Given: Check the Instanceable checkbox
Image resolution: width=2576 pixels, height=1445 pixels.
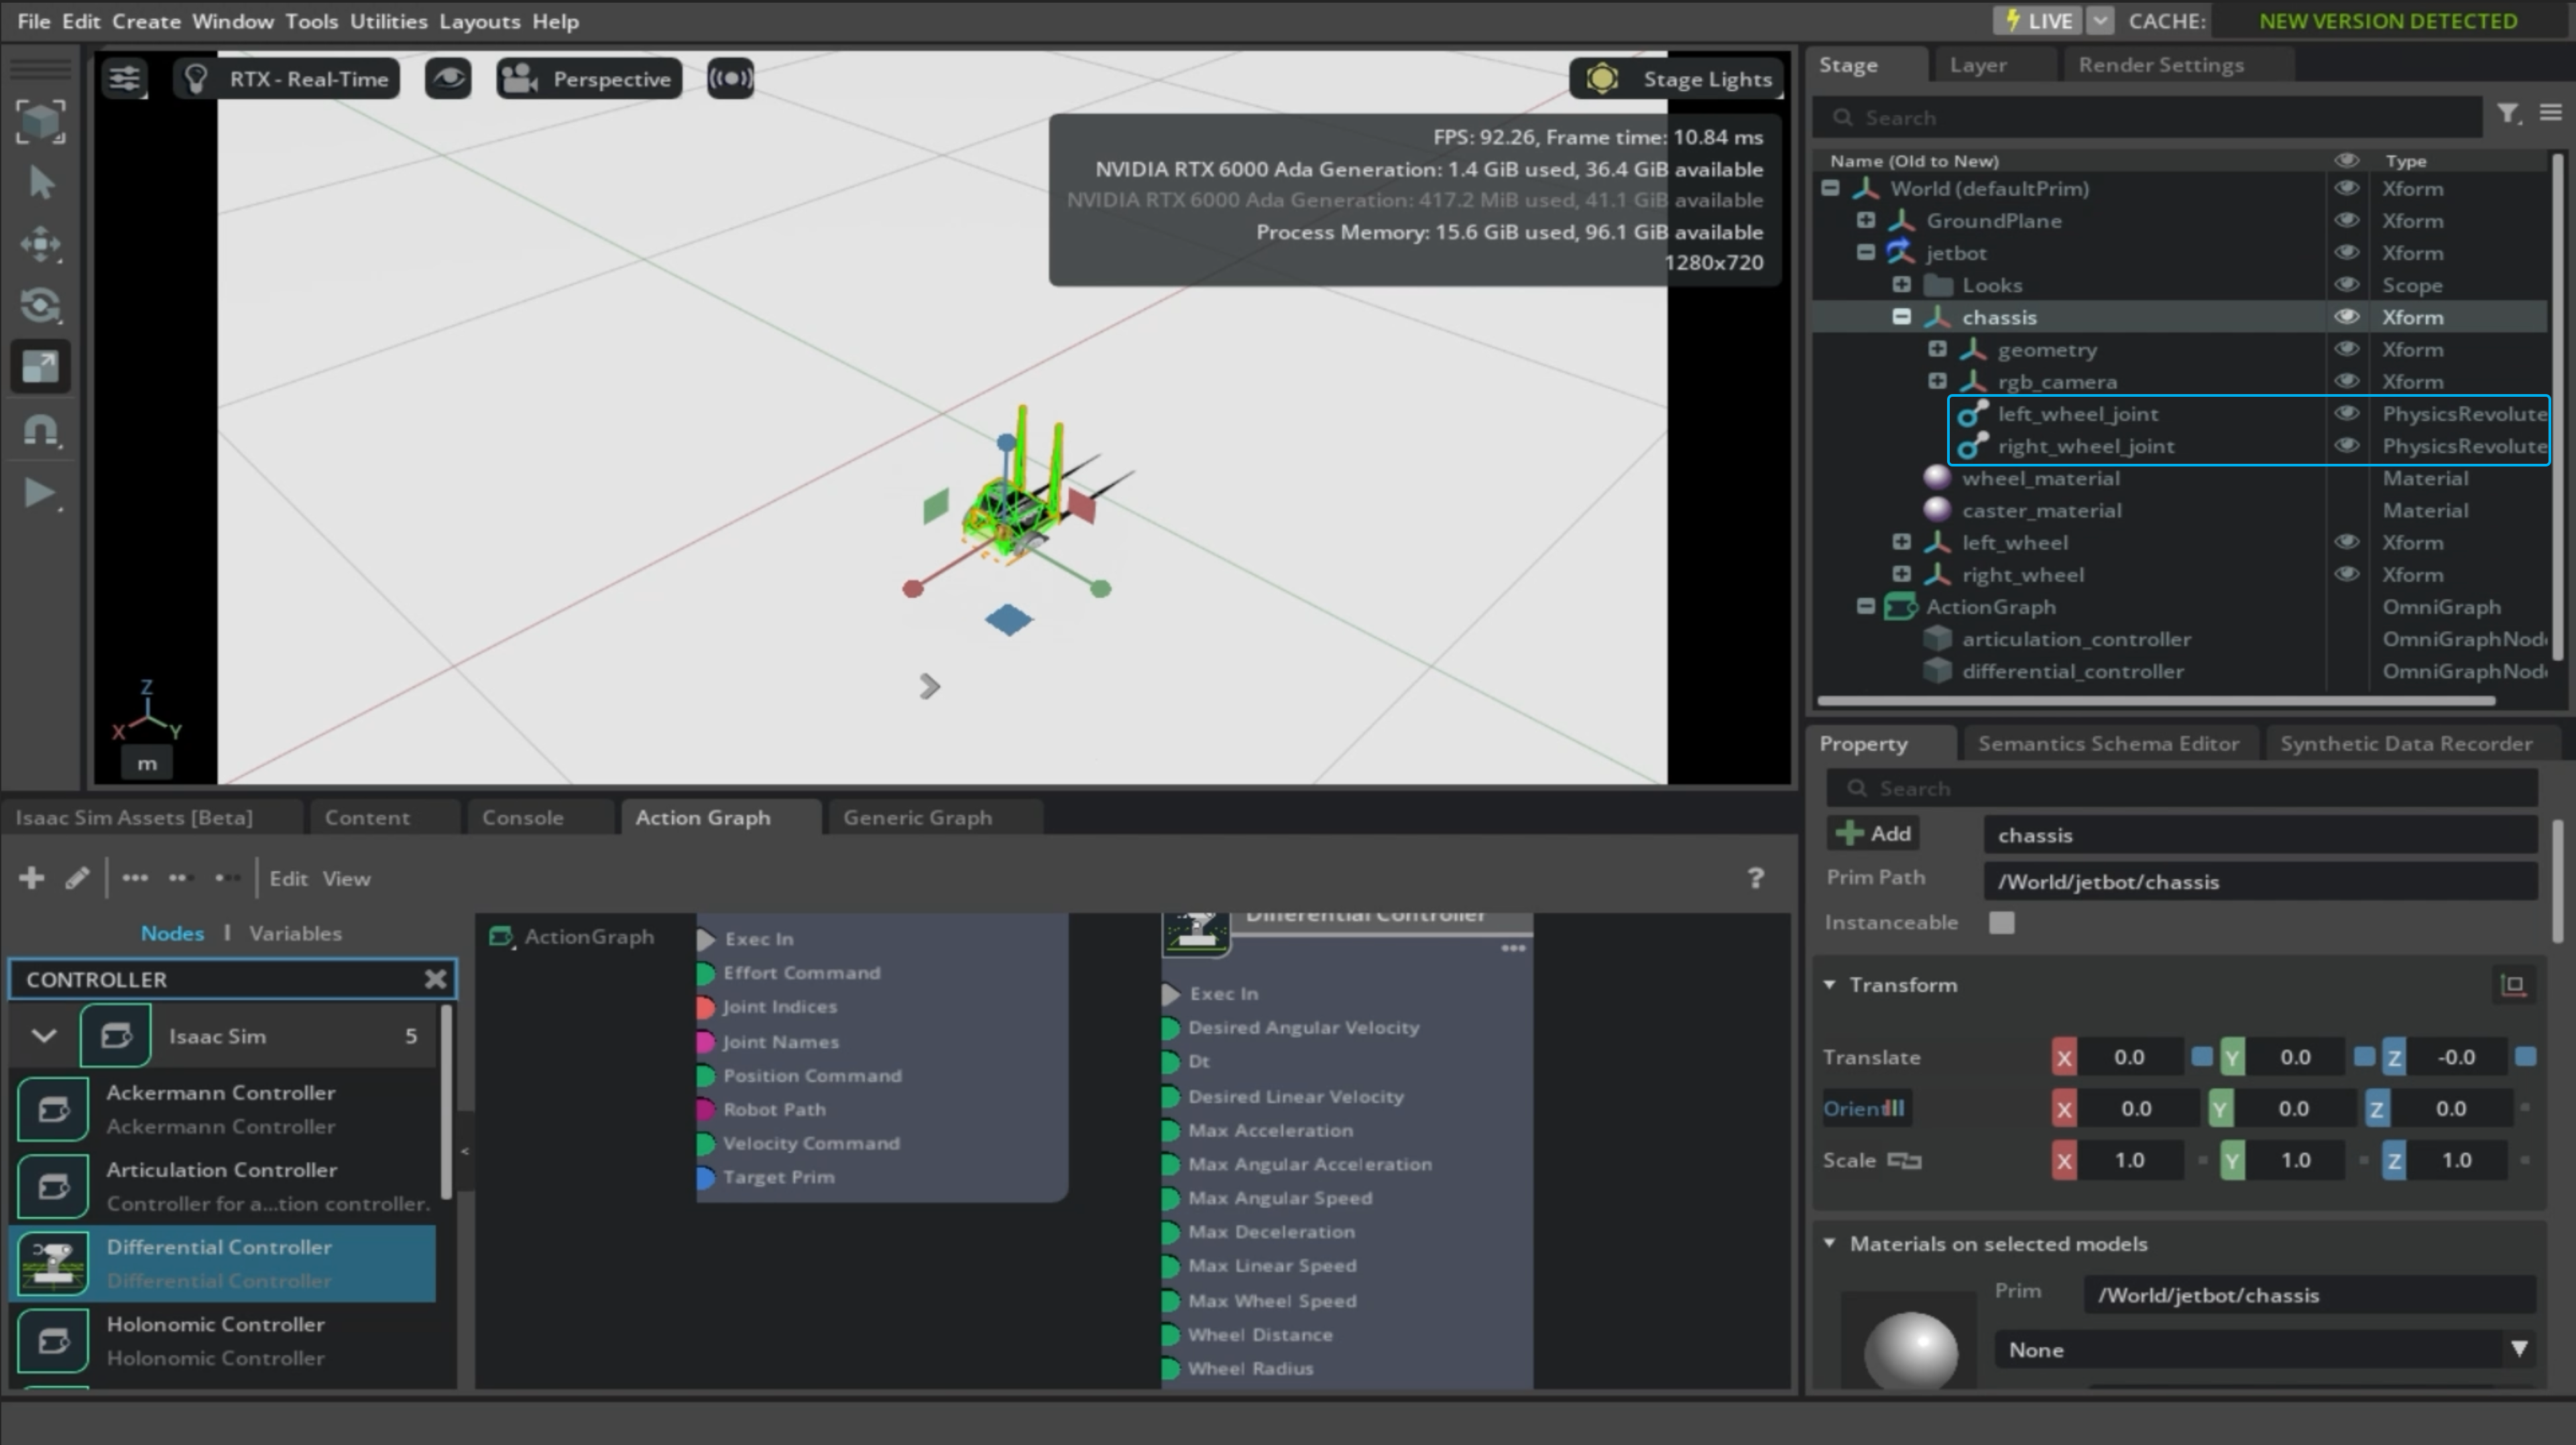Looking at the screenshot, I should click(2001, 922).
